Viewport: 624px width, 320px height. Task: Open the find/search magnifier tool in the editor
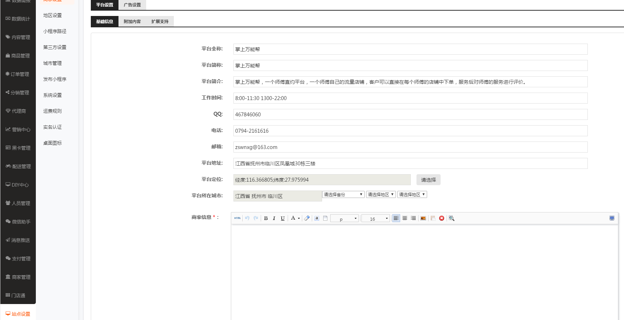(452, 218)
